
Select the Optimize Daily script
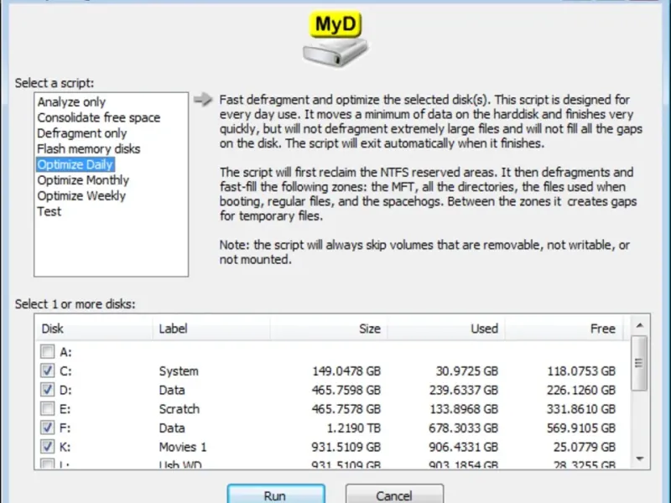75,164
